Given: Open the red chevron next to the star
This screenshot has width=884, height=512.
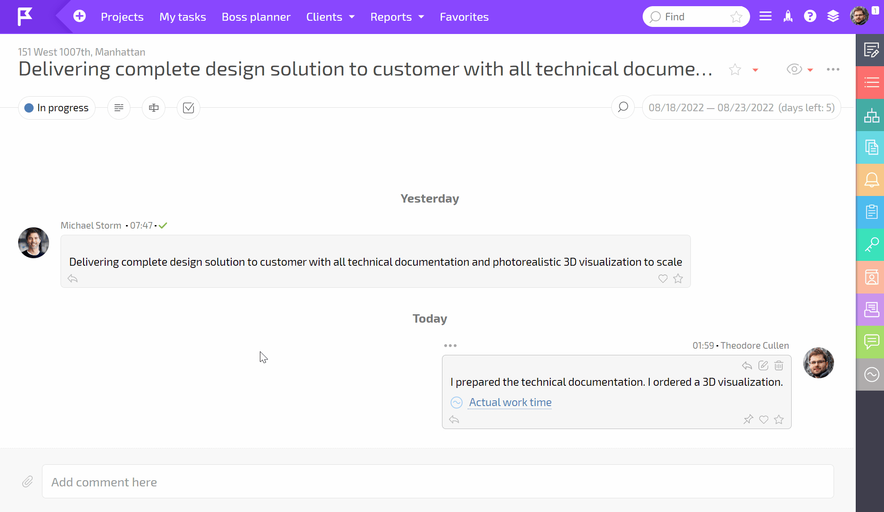Looking at the screenshot, I should 755,70.
